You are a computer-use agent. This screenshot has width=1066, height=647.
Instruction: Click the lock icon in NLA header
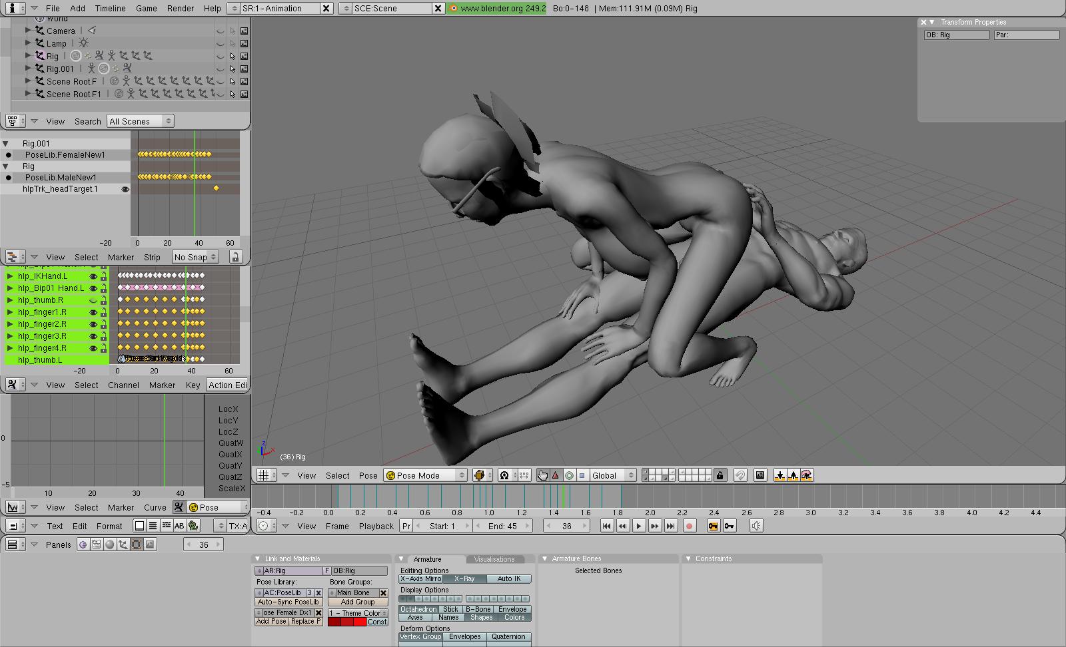pos(235,257)
